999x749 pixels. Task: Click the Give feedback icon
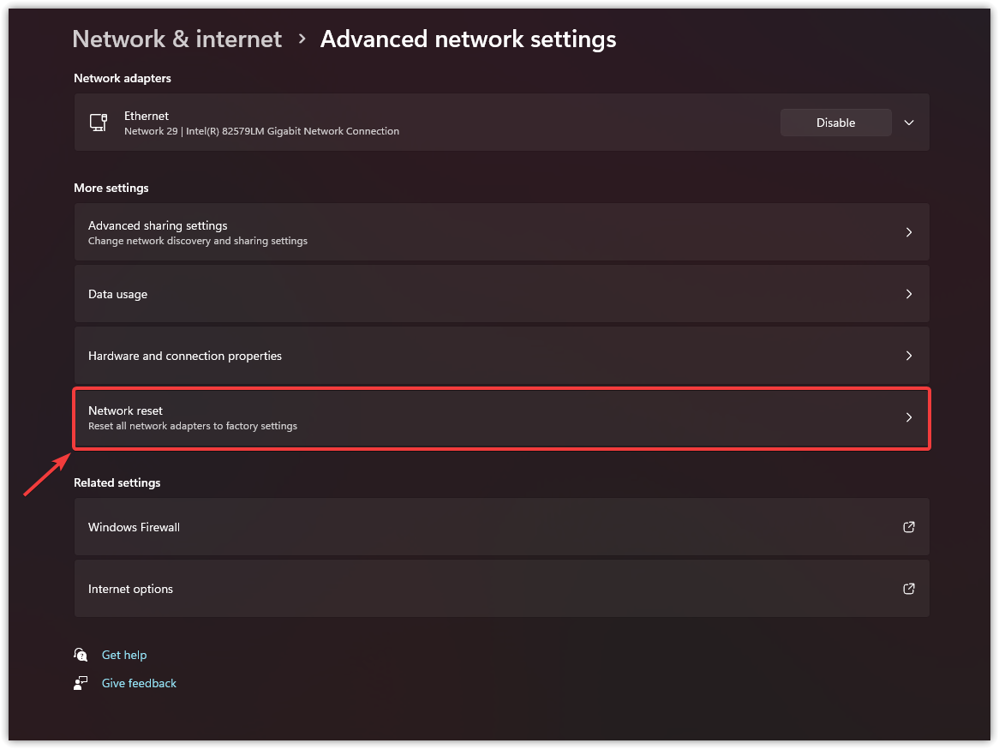pyautogui.click(x=81, y=683)
